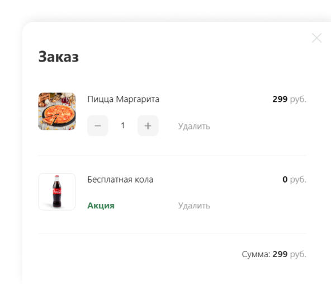Click the Бесплатная кола item name
This screenshot has height=284, width=331.
coord(120,180)
